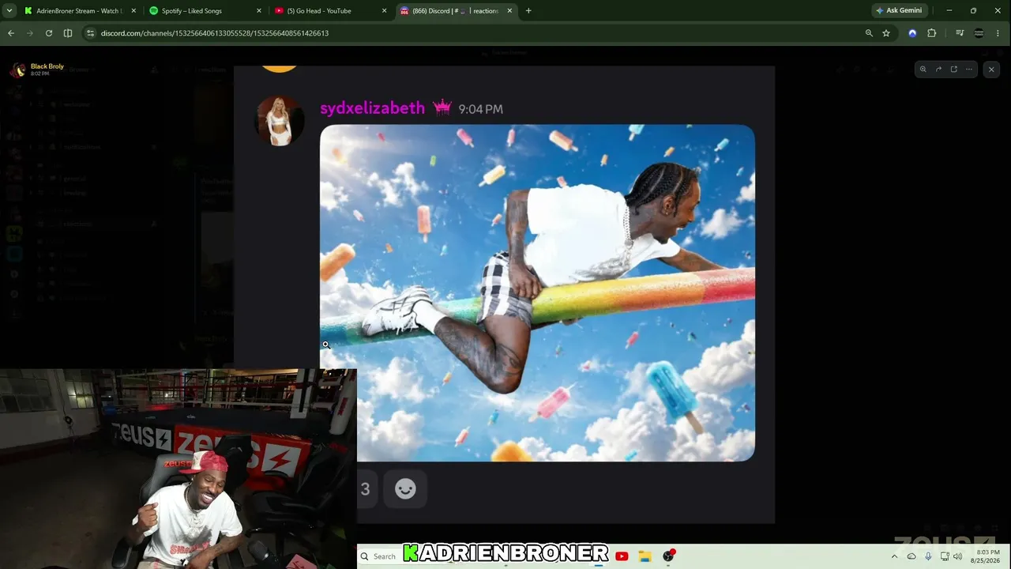Click the 9:04 PM message timestamp
Viewport: 1011px width, 569px height.
480,109
